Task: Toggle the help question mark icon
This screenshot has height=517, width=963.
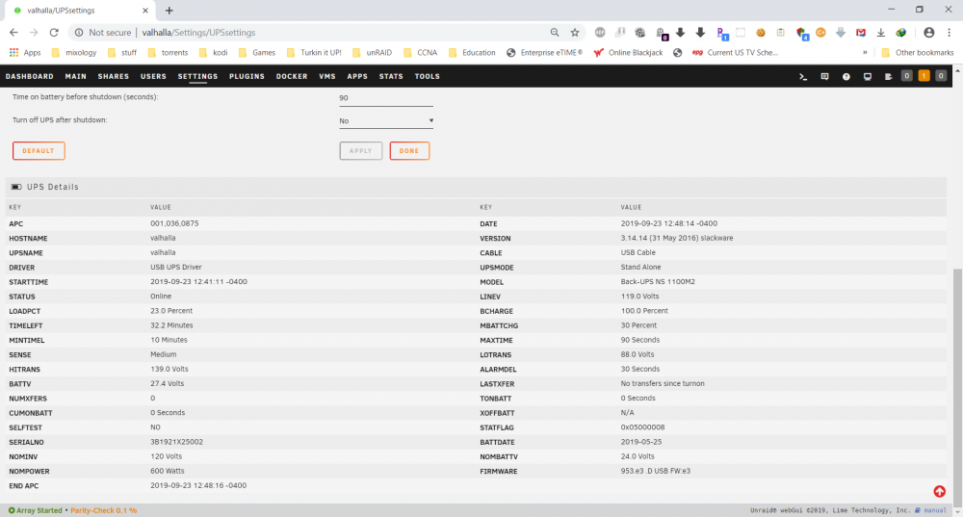Action: (846, 77)
